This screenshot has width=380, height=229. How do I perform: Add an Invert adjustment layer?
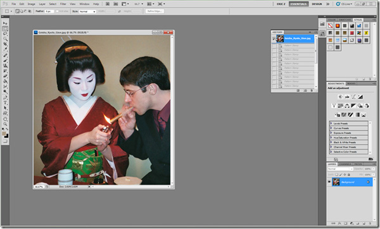(338, 114)
